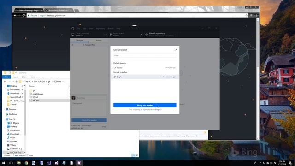Click the commit Description text area
Screen dimensions: 295x166
coord(89,109)
